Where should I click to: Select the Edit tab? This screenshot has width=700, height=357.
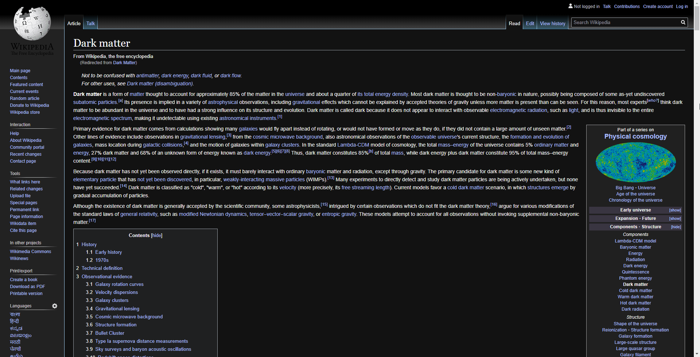coord(530,23)
